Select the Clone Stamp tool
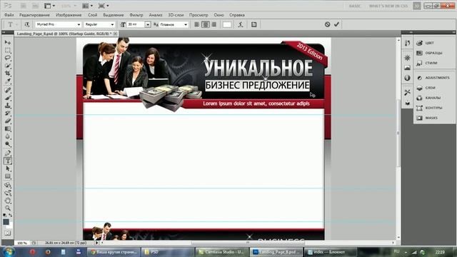 [x=8, y=105]
